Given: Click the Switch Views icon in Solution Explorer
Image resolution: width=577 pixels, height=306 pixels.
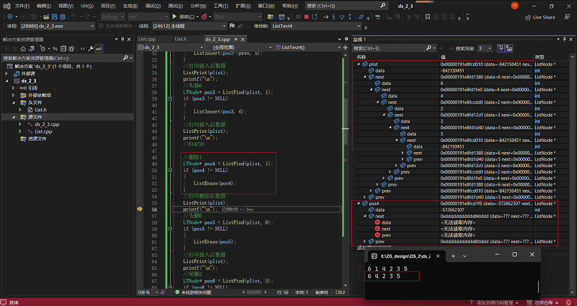Looking at the screenshot, I should pyautogui.click(x=31, y=48).
